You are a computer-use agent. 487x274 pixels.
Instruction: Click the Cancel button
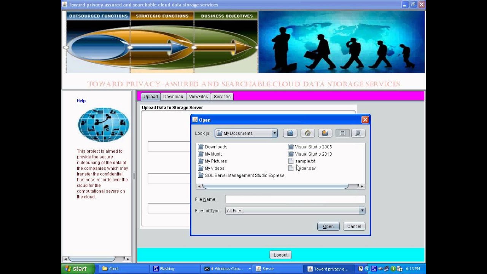point(354,226)
